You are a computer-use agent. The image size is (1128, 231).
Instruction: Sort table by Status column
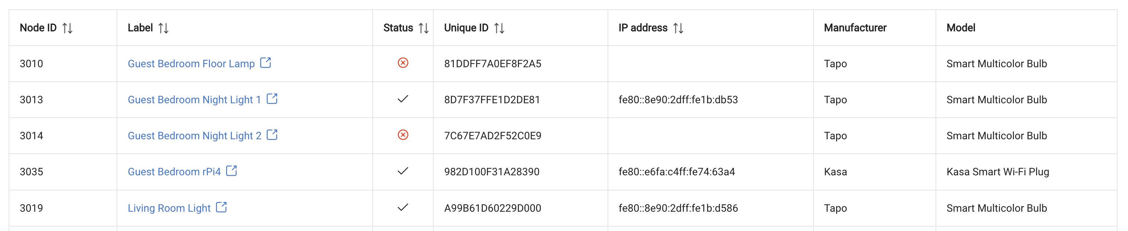point(423,28)
